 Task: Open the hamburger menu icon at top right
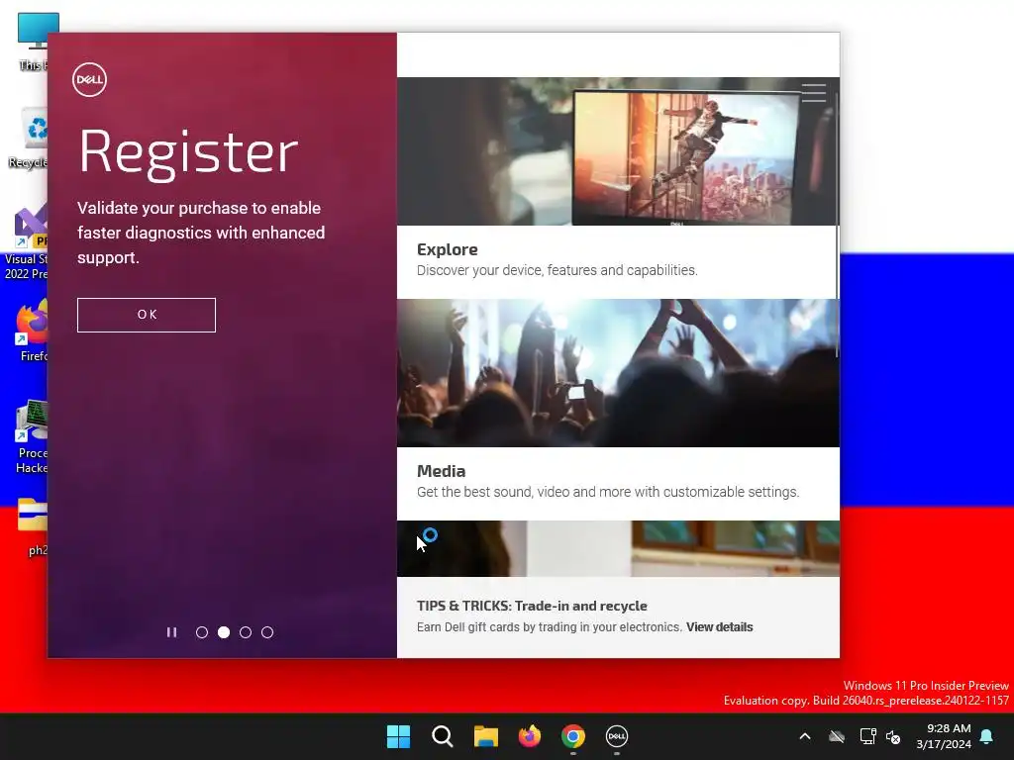(814, 92)
